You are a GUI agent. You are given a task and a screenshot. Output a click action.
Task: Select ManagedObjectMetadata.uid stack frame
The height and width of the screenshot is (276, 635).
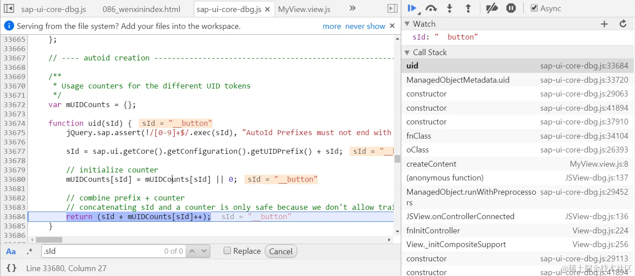(518, 80)
